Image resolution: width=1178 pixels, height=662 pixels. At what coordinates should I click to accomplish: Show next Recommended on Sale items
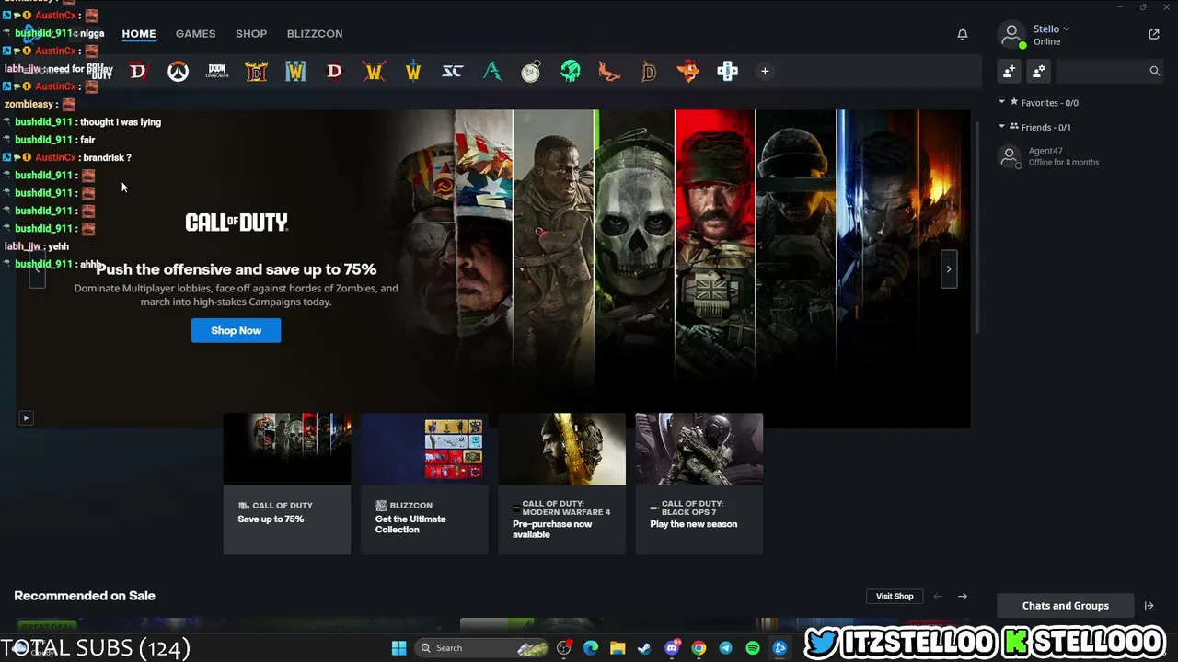(x=963, y=597)
